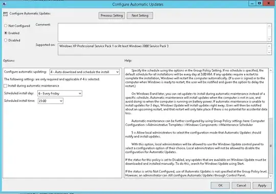The image size is (276, 194).
Task: Click inside the Comment text box
Action: (x=163, y=32)
